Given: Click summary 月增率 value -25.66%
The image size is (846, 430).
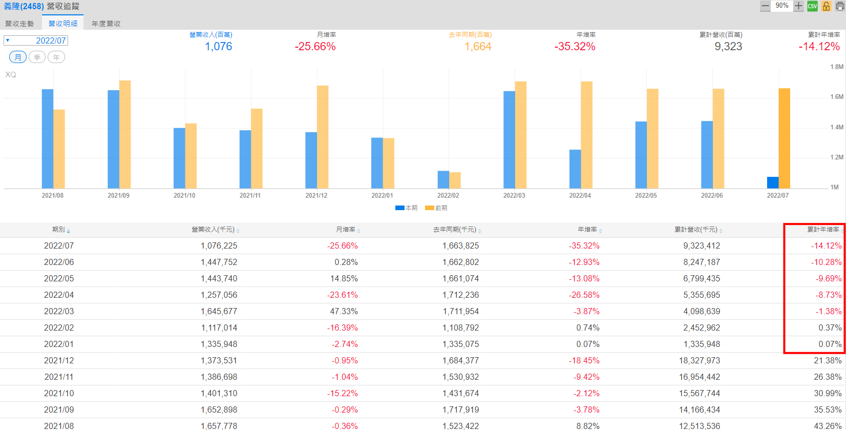Looking at the screenshot, I should (x=315, y=47).
